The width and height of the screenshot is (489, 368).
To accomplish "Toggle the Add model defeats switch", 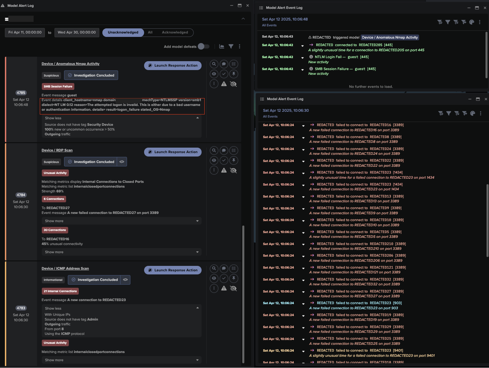I will pos(203,46).
